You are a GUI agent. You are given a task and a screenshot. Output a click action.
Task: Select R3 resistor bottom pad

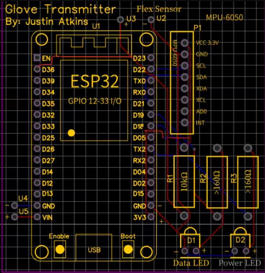pos(248,216)
